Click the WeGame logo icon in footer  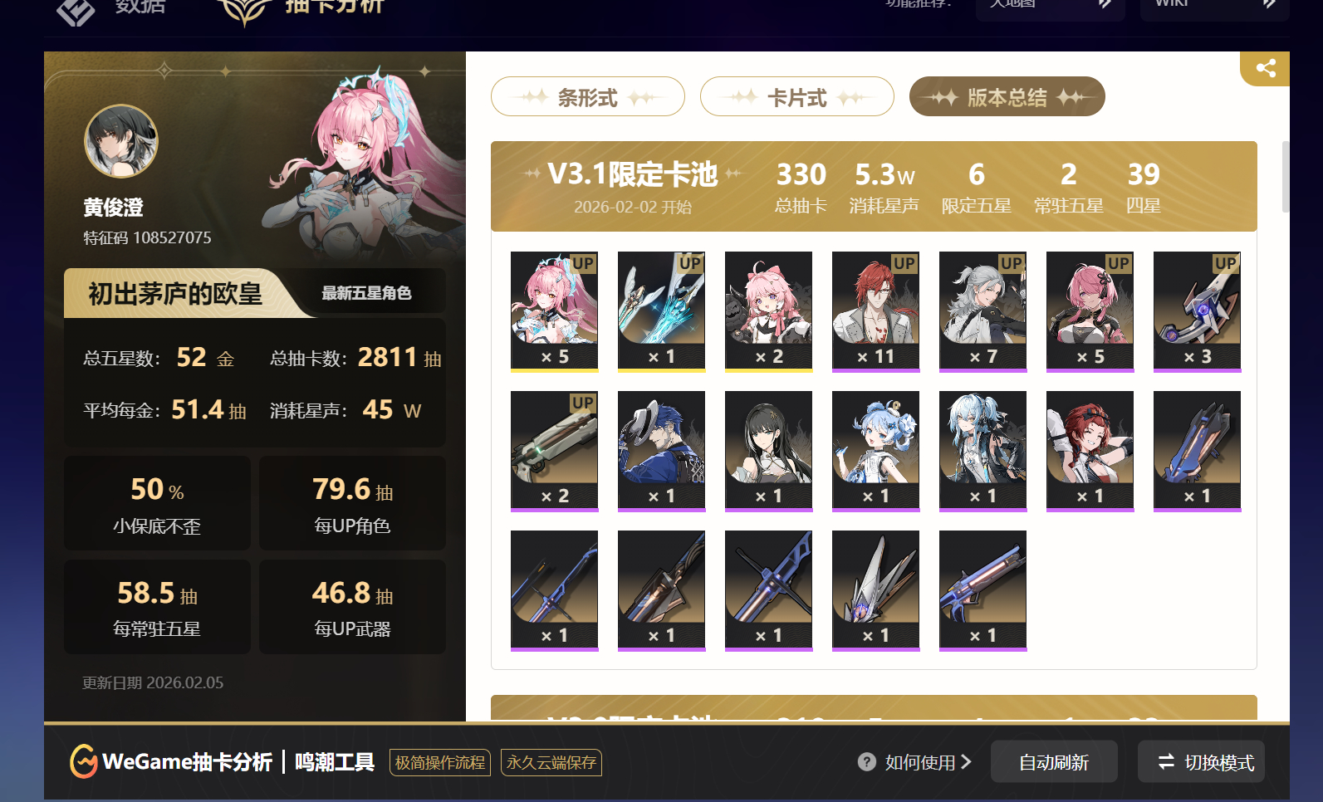pyautogui.click(x=83, y=761)
